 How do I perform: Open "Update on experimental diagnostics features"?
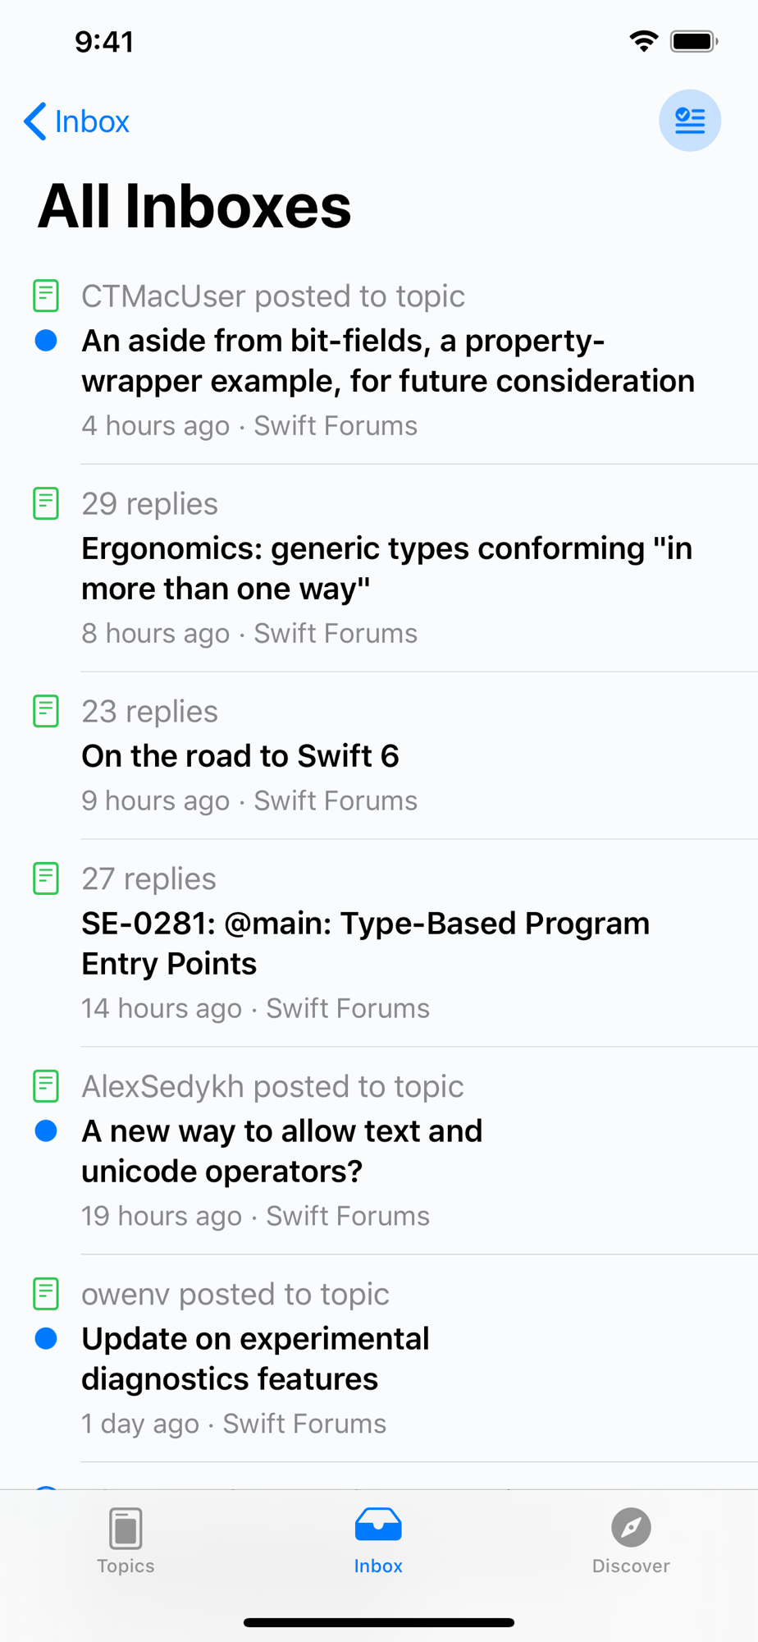(255, 1359)
